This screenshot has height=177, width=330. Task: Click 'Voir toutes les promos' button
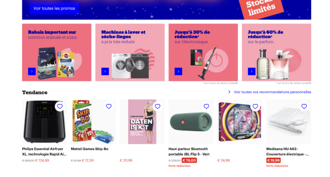54,9
